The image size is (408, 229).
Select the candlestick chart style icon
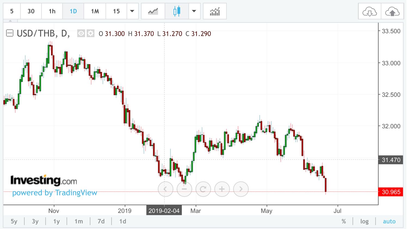pos(177,11)
